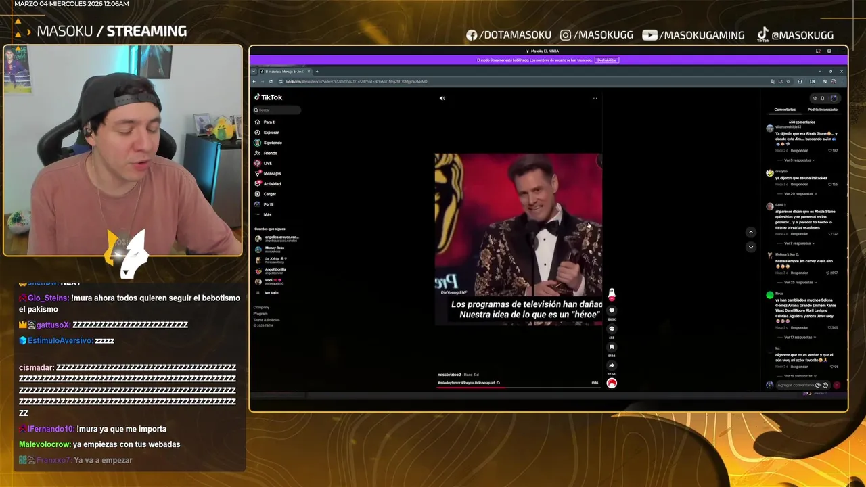Go to the previous video with up arrow

(750, 232)
